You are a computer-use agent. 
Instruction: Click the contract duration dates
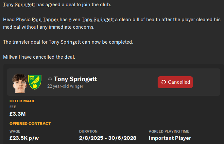(x=108, y=138)
